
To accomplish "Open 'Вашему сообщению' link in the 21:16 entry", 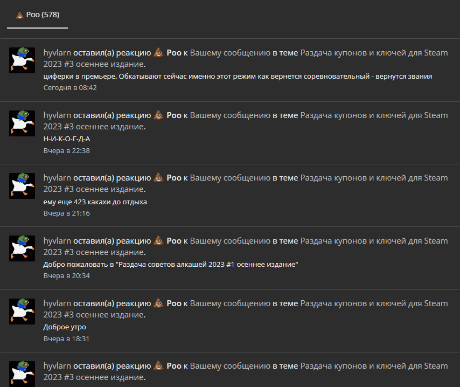I will (x=230, y=178).
